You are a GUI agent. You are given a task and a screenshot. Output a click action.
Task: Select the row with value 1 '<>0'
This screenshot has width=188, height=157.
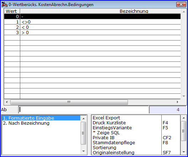point(92,22)
